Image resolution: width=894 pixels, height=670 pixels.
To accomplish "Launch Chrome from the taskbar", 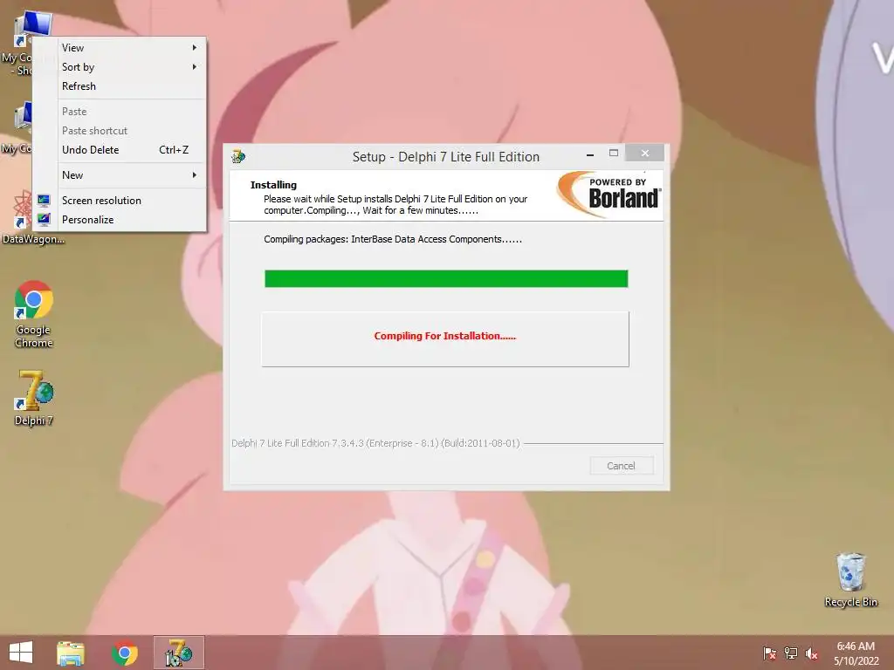I will (125, 653).
